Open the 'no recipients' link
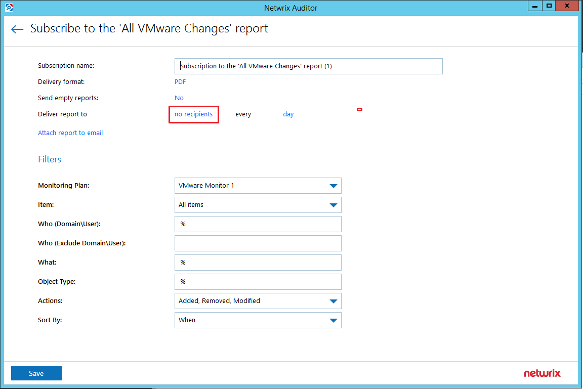 coord(194,114)
